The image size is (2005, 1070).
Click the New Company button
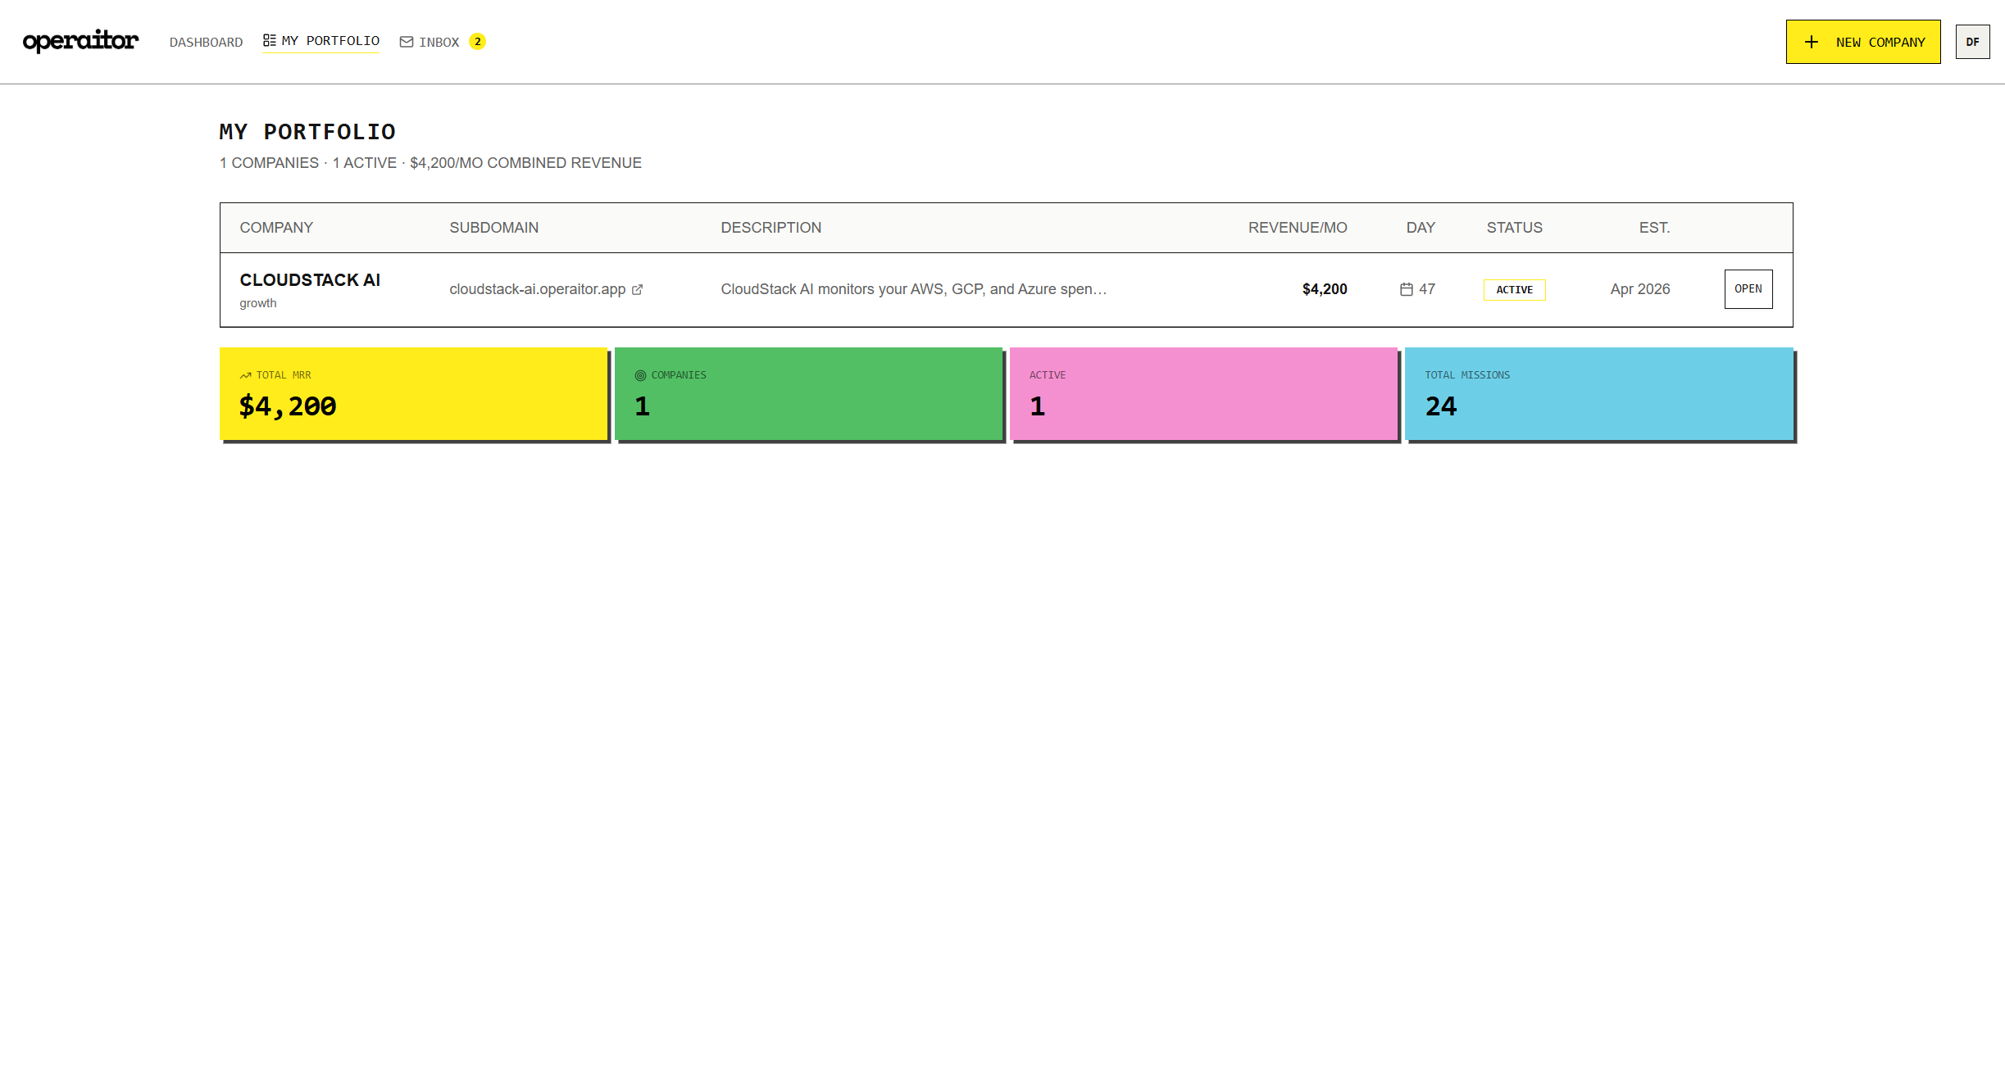[1863, 42]
